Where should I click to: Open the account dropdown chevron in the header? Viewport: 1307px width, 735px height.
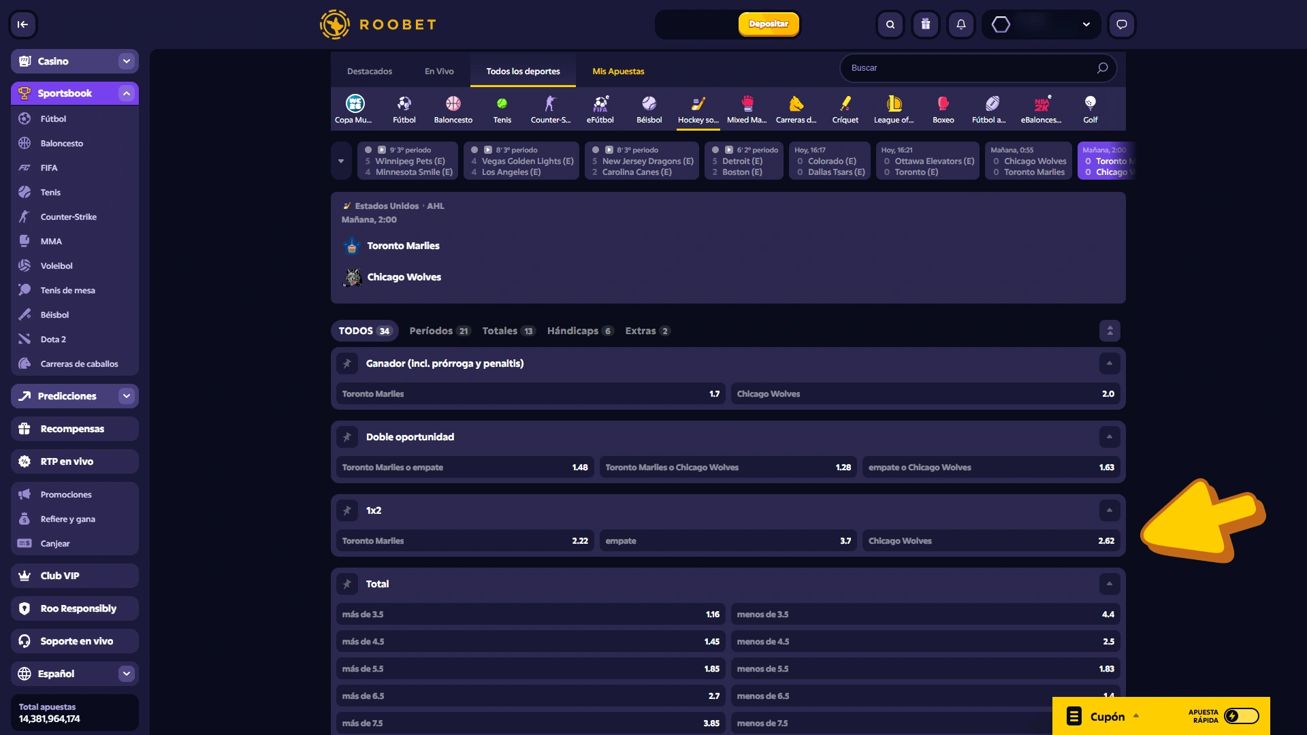[x=1086, y=24]
